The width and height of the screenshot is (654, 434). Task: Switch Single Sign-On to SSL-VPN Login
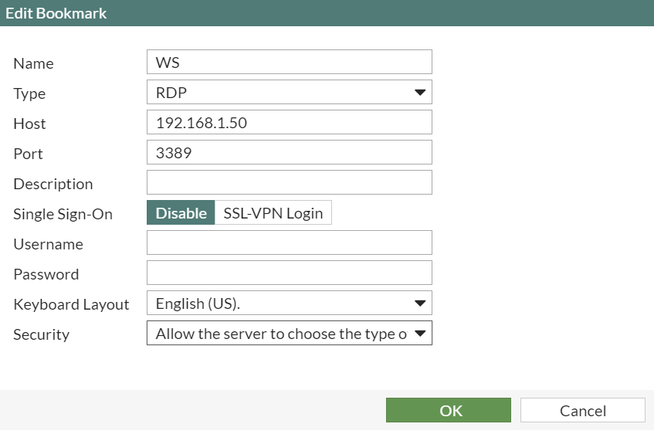pyautogui.click(x=273, y=213)
